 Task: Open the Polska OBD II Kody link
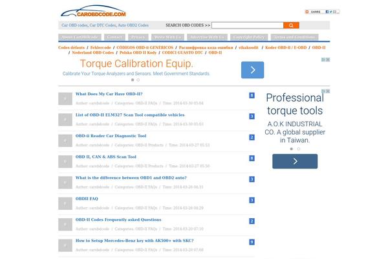pyautogui.click(x=138, y=52)
